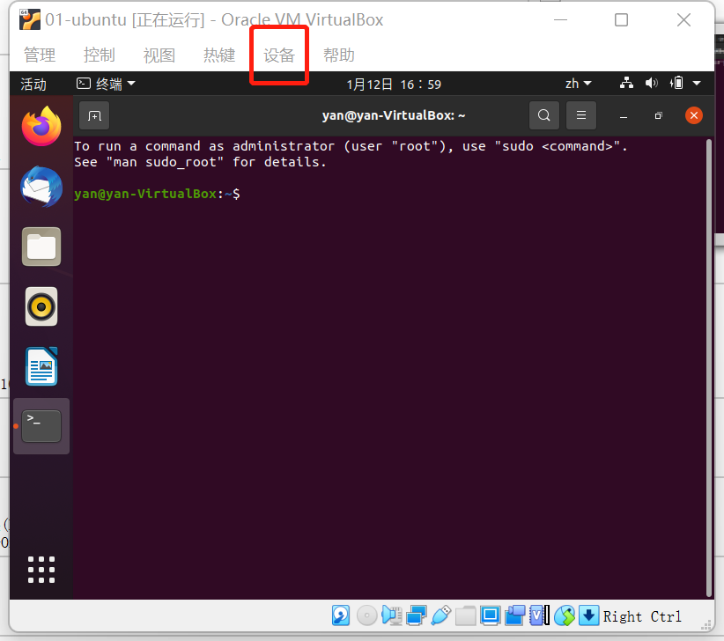
Task: Open the 视图 menu
Action: point(159,55)
